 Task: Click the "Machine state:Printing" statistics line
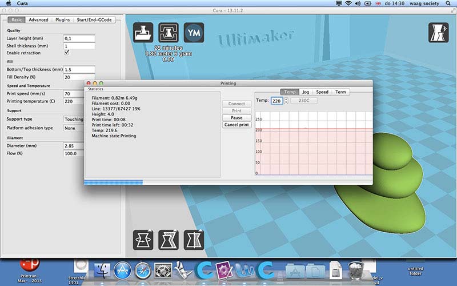(114, 136)
